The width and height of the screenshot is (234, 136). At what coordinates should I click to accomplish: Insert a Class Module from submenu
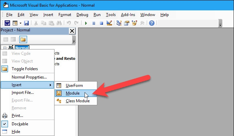pos(76,101)
